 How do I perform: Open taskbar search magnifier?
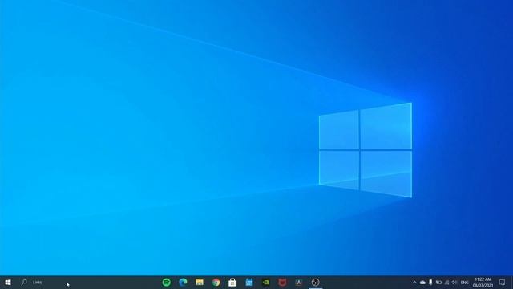point(24,282)
